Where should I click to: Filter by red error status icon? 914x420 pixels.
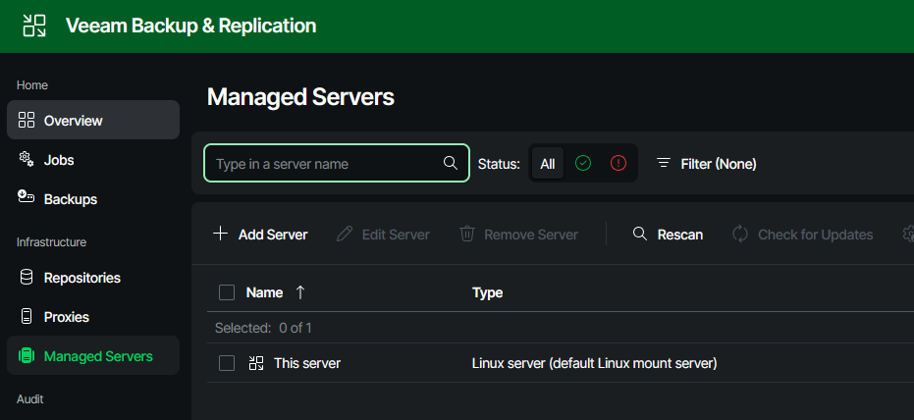[618, 164]
